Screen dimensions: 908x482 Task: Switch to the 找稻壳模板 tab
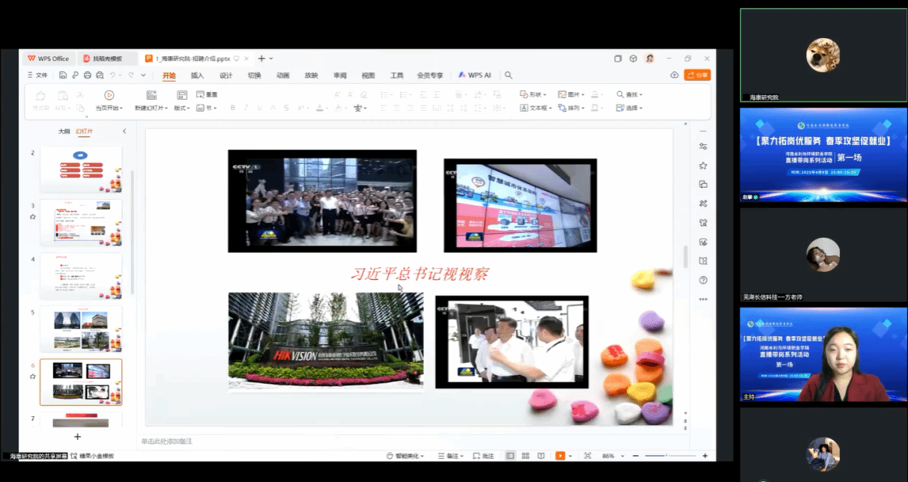107,58
